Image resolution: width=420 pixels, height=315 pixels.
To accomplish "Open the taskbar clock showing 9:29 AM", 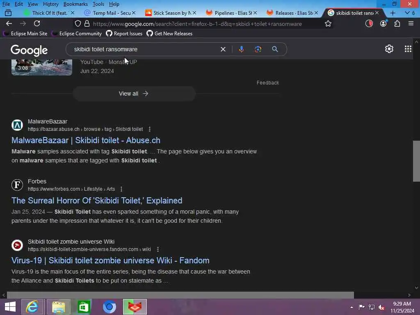I will pos(402,307).
